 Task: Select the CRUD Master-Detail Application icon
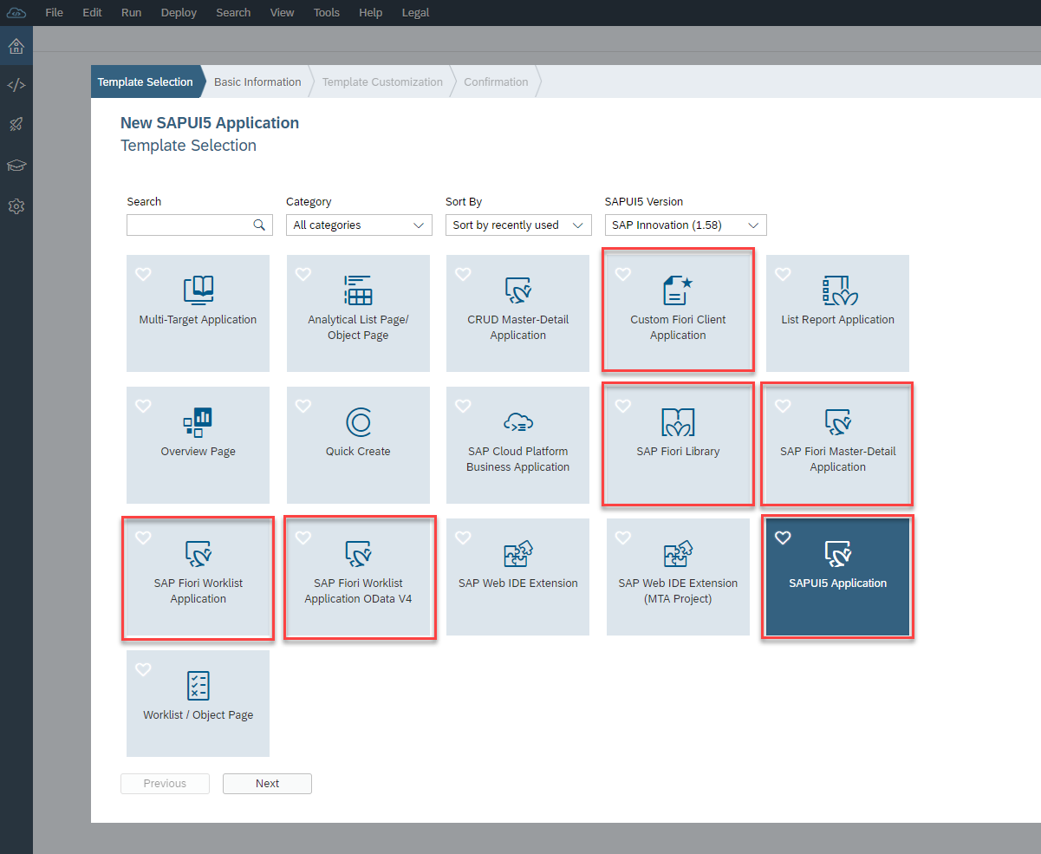518,290
